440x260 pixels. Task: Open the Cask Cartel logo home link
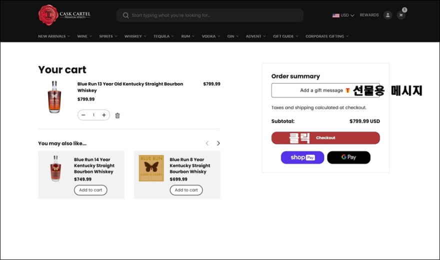pyautogui.click(x=64, y=15)
